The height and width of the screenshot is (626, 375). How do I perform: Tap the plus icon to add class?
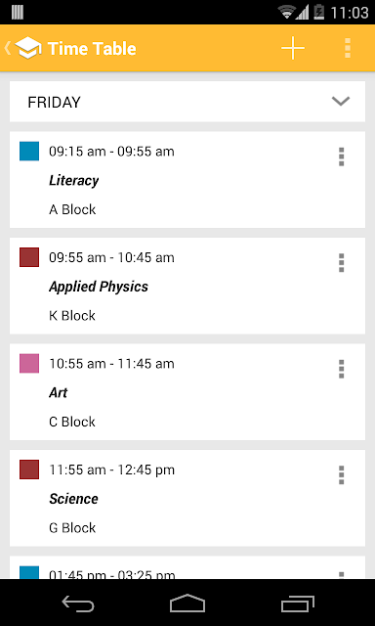coord(293,48)
